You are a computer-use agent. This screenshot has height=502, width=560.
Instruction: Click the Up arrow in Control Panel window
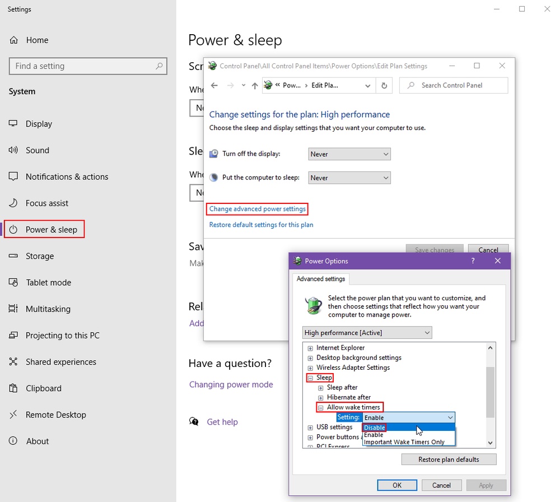point(255,86)
